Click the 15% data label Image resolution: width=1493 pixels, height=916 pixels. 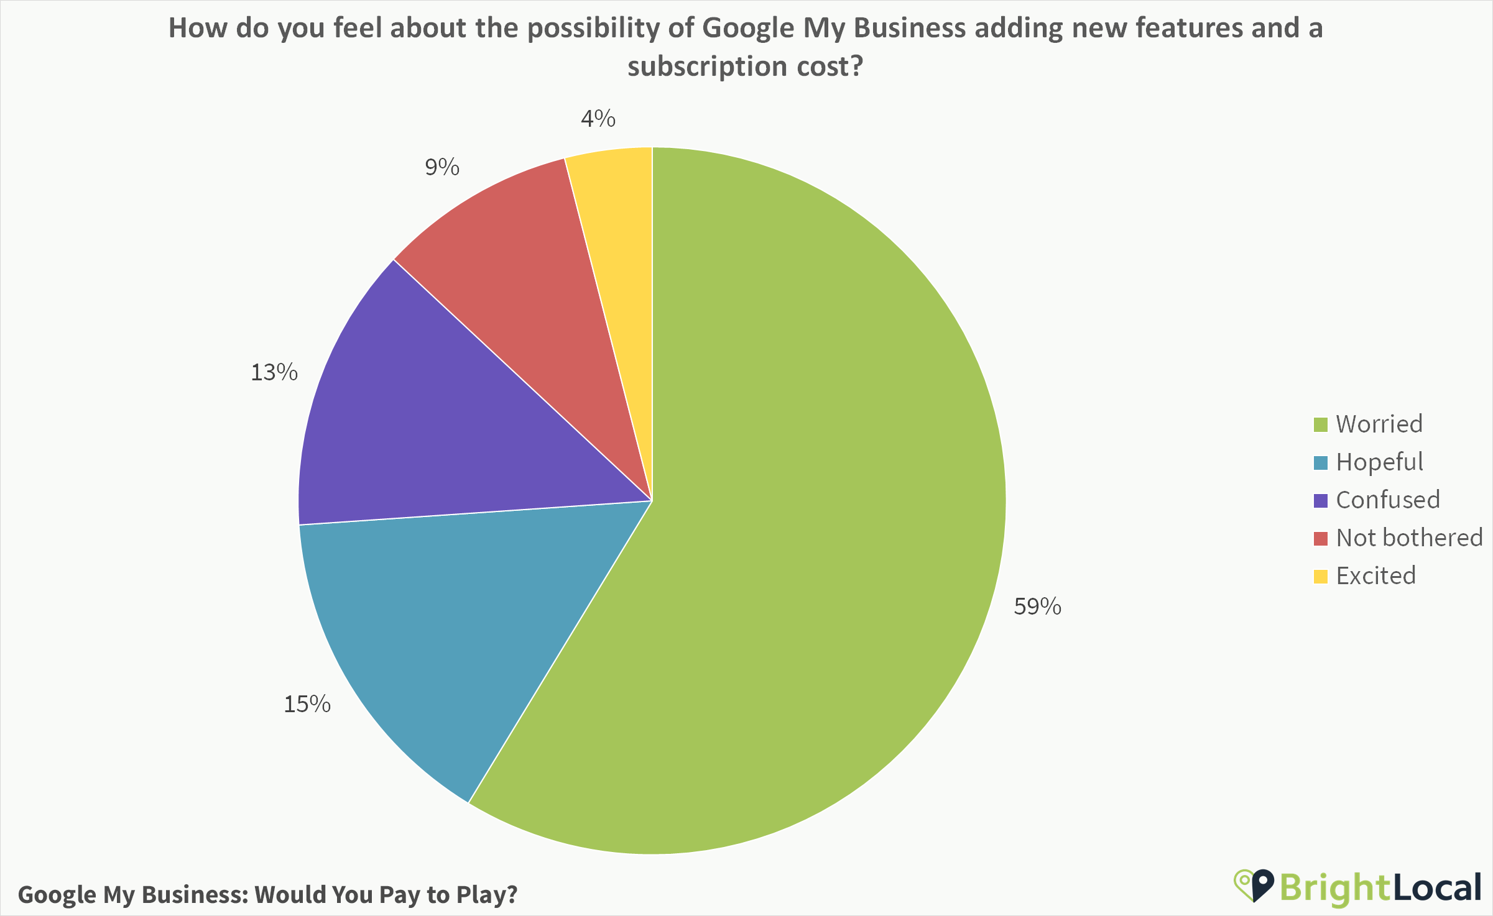(x=307, y=704)
